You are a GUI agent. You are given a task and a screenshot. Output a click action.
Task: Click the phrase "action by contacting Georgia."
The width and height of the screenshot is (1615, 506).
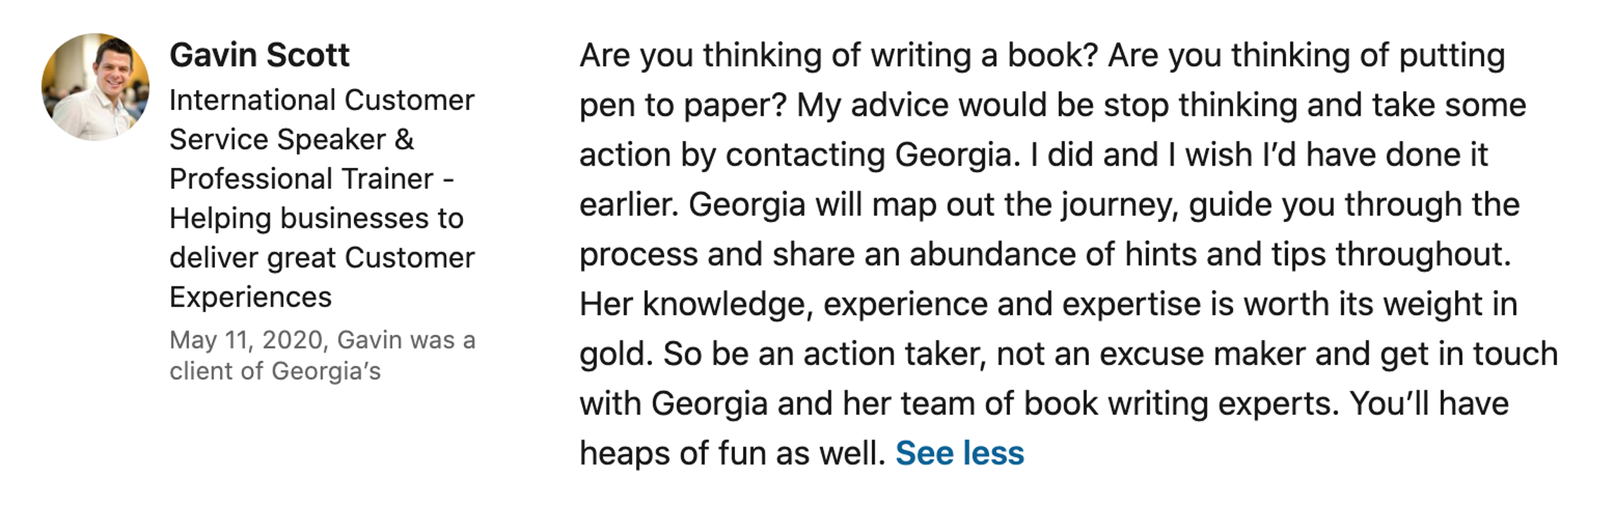(x=800, y=155)
